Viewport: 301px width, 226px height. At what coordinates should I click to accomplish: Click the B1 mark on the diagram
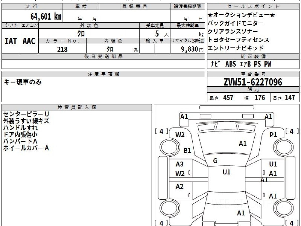187,151
